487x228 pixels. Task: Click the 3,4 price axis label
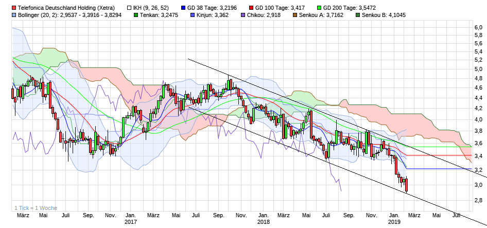tap(478, 156)
